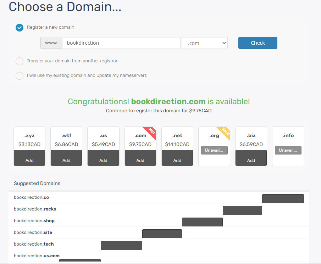Image resolution: width=321 pixels, height=264 pixels.
Task: Click the bookdirection.com availability link
Action: click(x=168, y=101)
